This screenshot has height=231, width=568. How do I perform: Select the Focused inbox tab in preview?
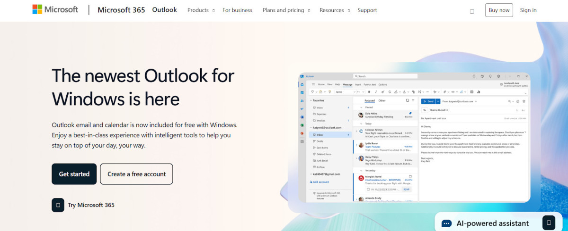370,100
